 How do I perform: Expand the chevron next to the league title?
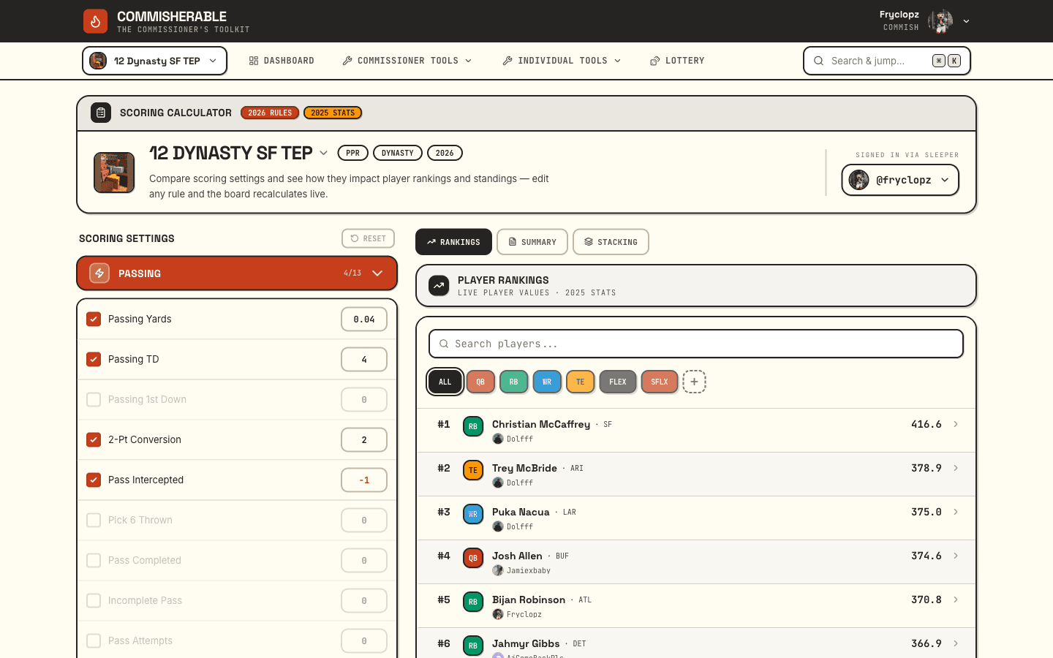(x=323, y=153)
